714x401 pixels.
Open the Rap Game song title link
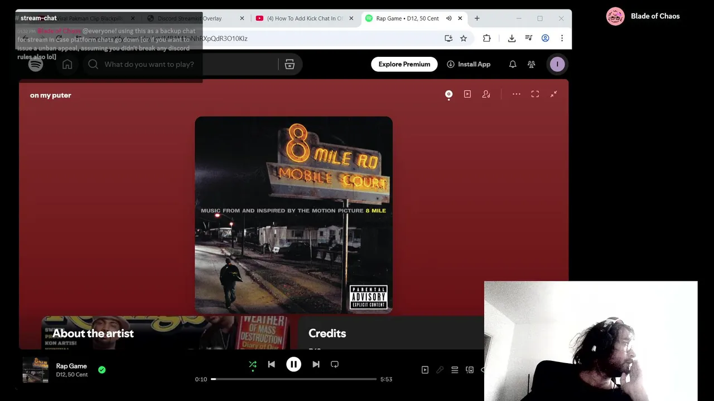tap(71, 366)
